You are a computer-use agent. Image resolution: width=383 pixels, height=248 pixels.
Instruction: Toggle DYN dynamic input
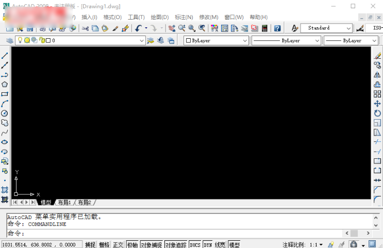coord(208,244)
